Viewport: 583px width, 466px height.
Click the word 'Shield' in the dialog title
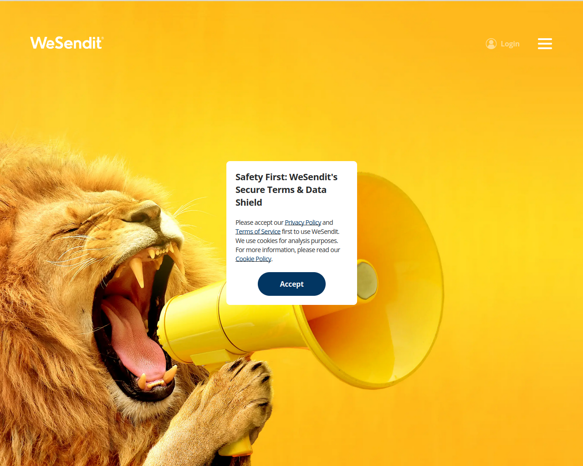pos(249,203)
